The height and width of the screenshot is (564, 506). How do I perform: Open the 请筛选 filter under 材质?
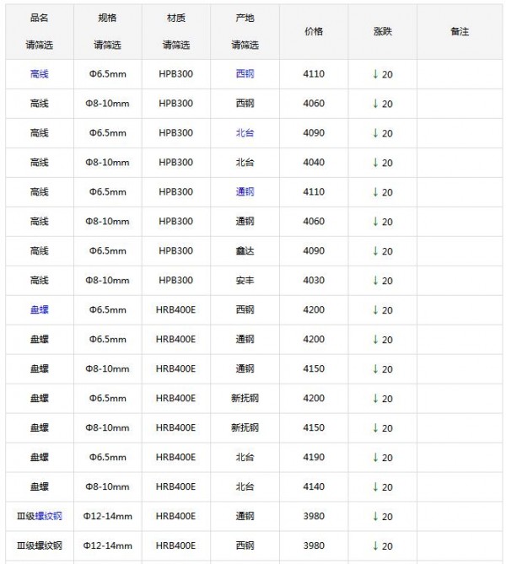176,45
